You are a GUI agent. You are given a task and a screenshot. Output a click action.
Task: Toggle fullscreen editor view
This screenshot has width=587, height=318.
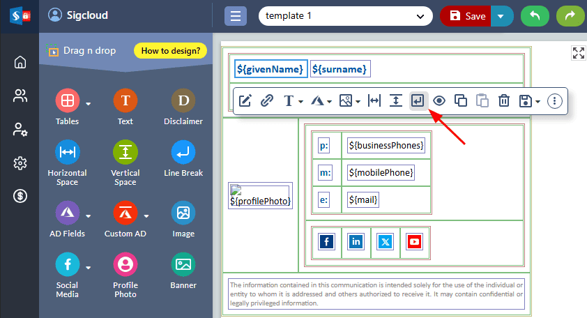578,53
